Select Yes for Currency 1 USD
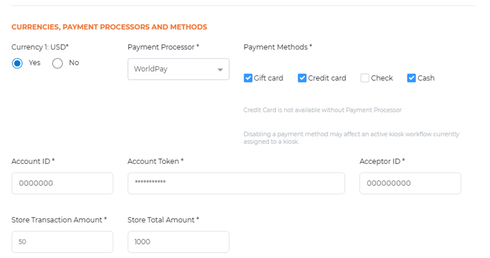The height and width of the screenshot is (258, 490). pyautogui.click(x=18, y=63)
